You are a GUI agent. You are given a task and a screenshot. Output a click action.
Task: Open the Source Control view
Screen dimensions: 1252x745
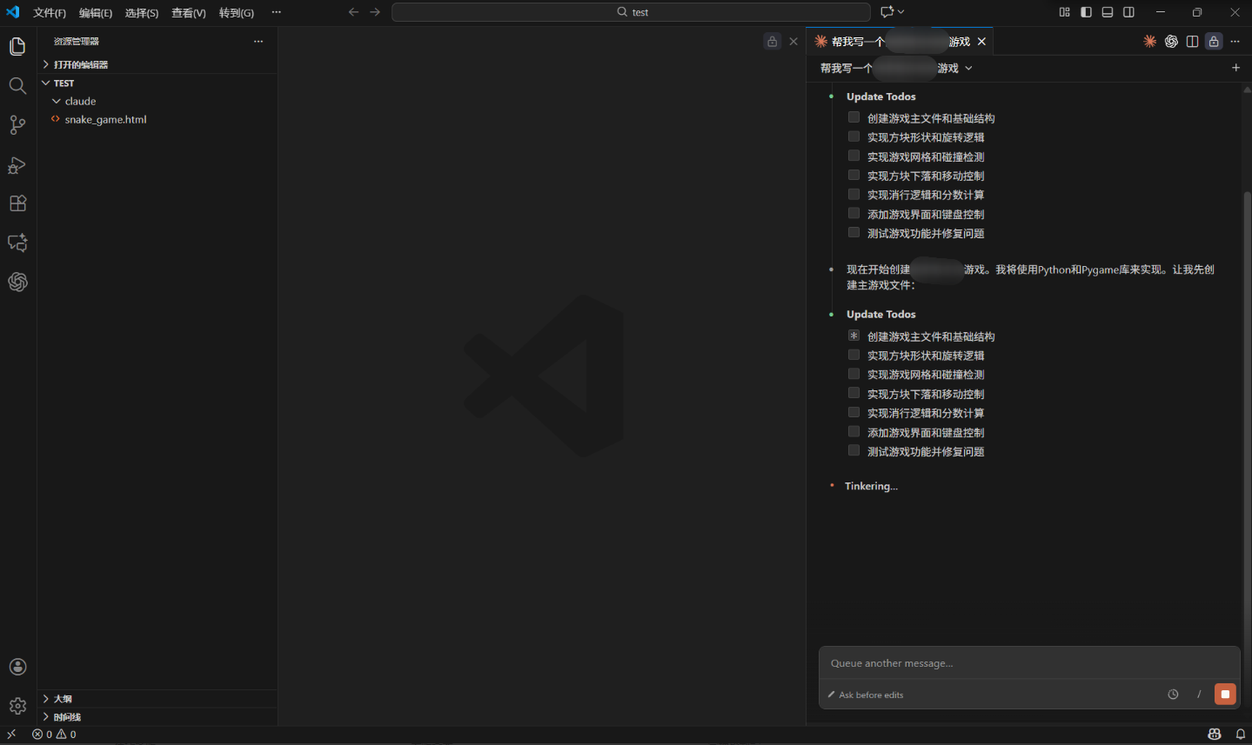pyautogui.click(x=17, y=125)
